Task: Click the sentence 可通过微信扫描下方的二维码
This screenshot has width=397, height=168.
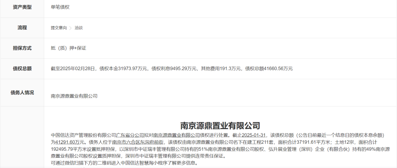Action: pyautogui.click(x=124, y=163)
